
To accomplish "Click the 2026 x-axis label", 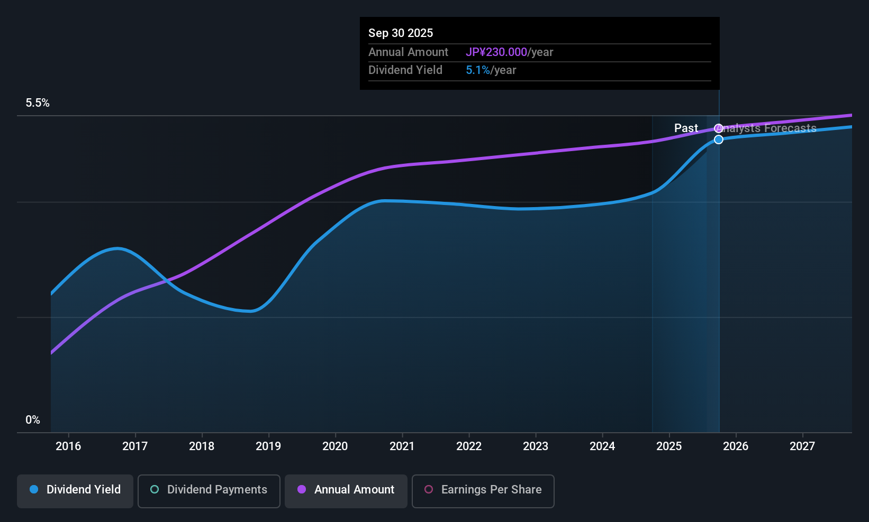I will [x=736, y=446].
